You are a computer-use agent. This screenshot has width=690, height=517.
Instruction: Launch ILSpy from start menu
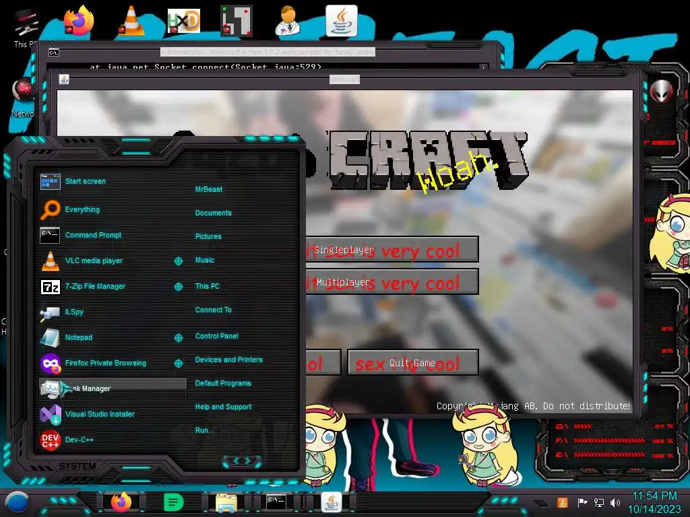point(74,312)
